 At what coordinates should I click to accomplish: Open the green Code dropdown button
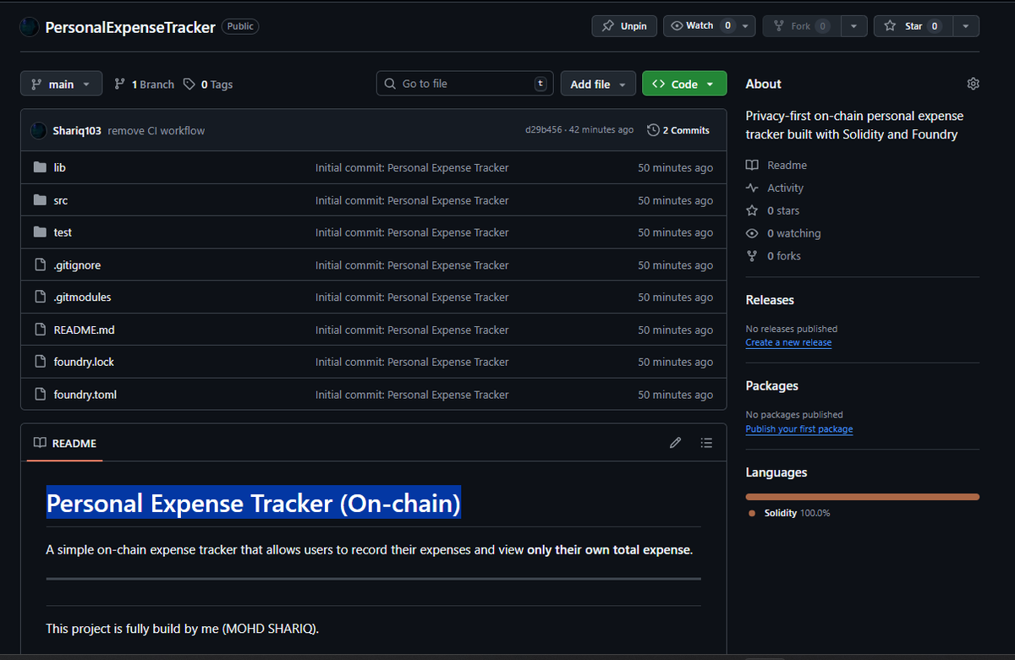tap(684, 84)
